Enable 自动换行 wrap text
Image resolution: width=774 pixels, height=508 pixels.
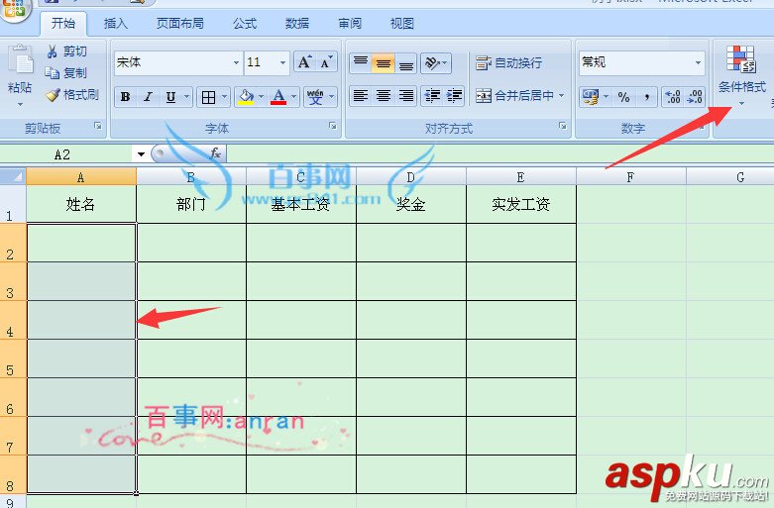click(x=508, y=62)
